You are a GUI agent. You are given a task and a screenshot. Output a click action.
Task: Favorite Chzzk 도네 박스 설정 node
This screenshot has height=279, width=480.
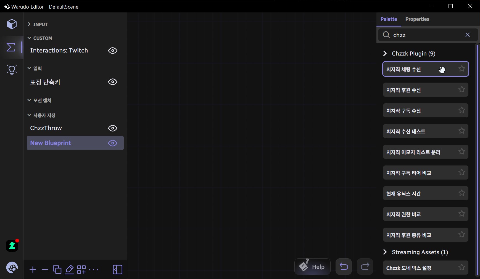462,267
